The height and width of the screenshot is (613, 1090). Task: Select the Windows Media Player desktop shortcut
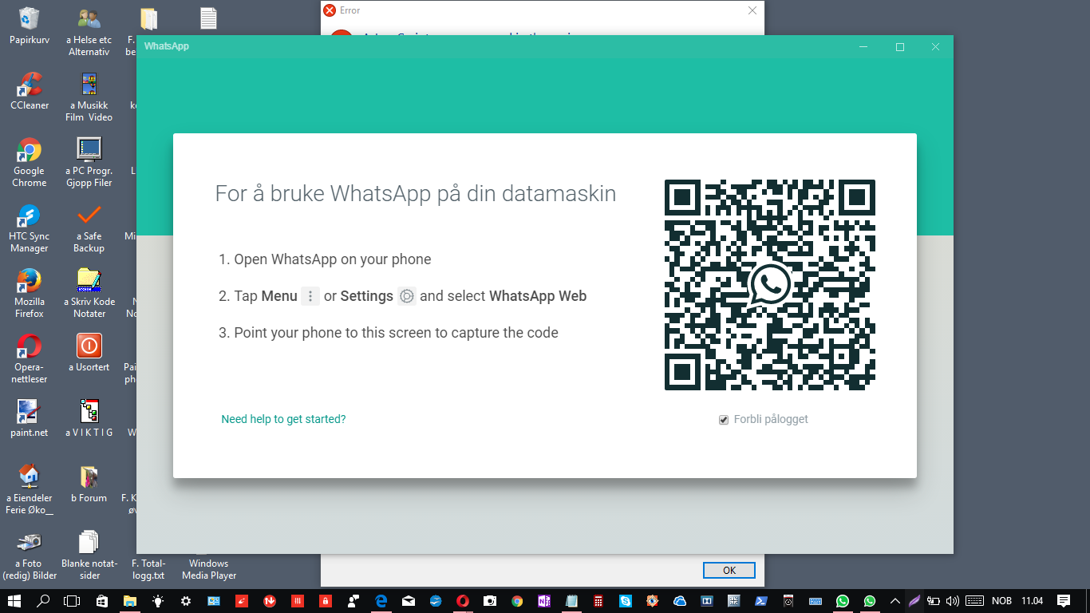coord(208,568)
